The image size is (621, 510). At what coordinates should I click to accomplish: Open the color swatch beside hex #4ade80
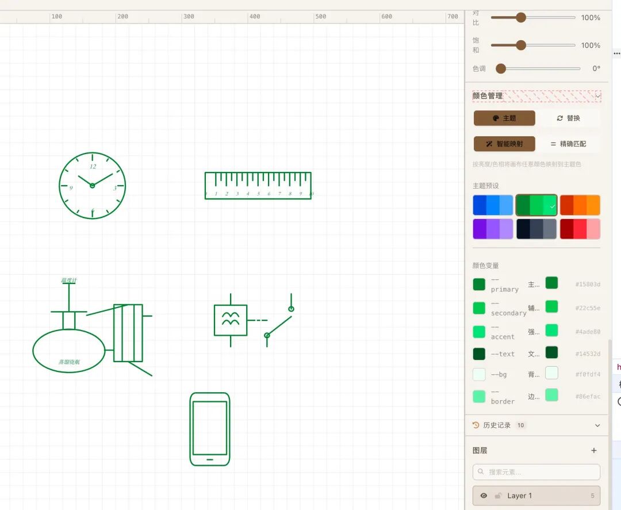point(551,330)
